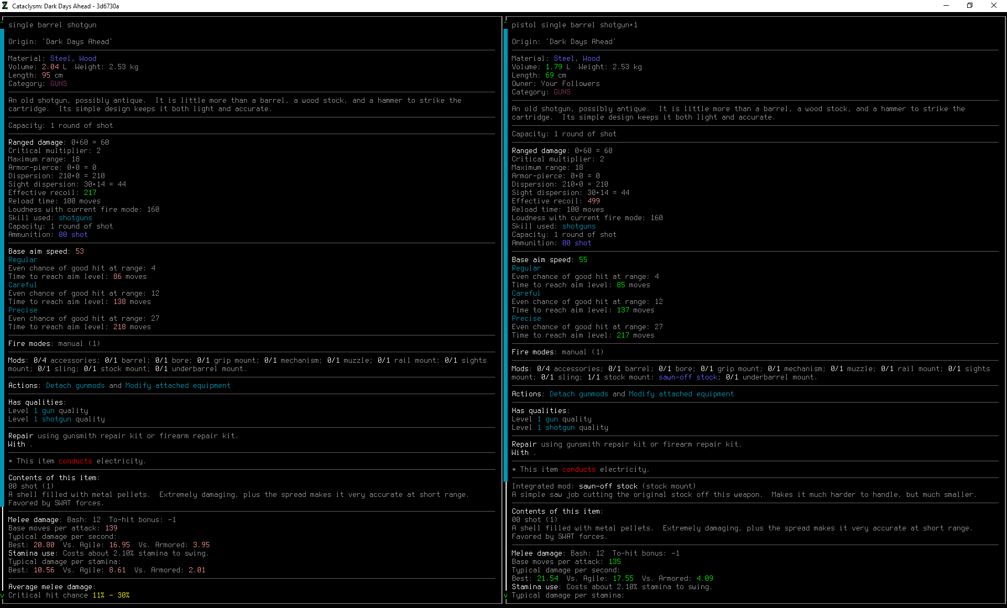
Task: Click the Steel material link in the left panel
Action: pyautogui.click(x=60, y=58)
